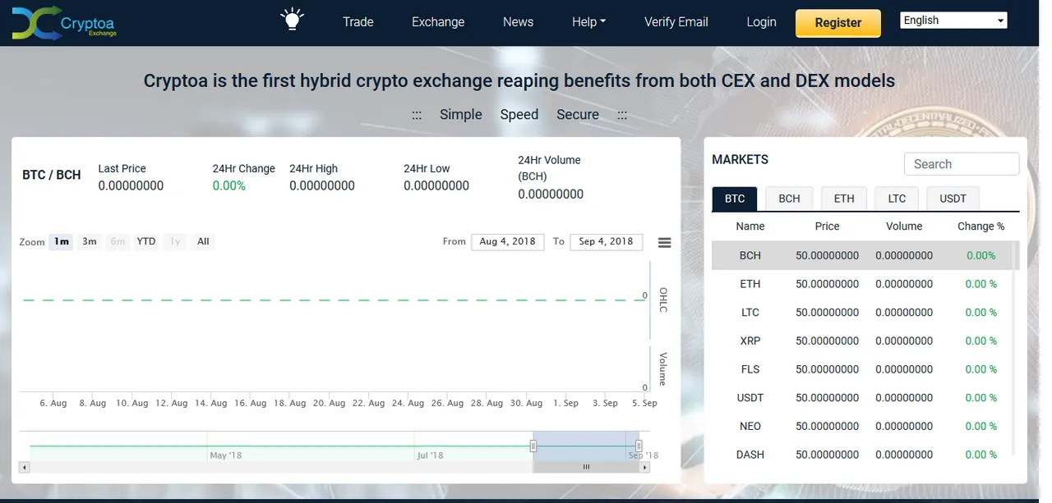The height and width of the screenshot is (503, 1052).
Task: Click the Last Price label
Action: [x=122, y=168]
